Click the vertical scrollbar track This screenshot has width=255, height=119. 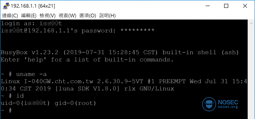[251, 71]
